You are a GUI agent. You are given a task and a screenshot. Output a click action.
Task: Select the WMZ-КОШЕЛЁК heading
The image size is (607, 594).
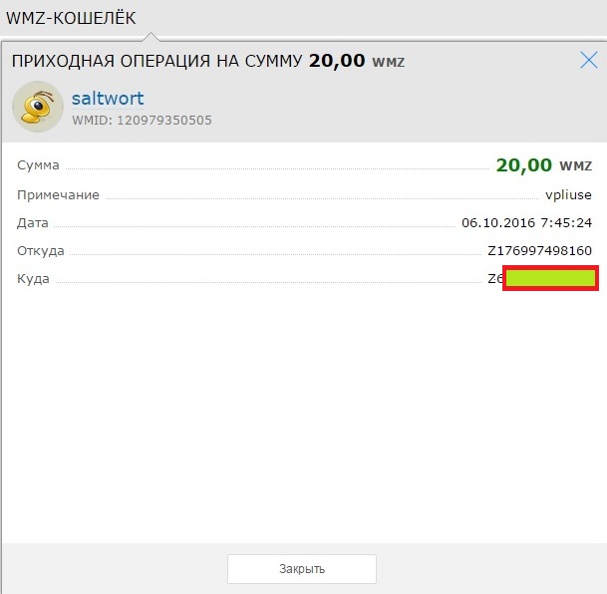click(71, 18)
